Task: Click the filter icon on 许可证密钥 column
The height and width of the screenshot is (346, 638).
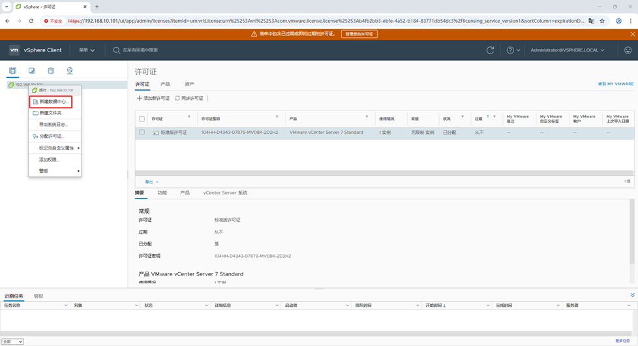Action: pyautogui.click(x=277, y=118)
